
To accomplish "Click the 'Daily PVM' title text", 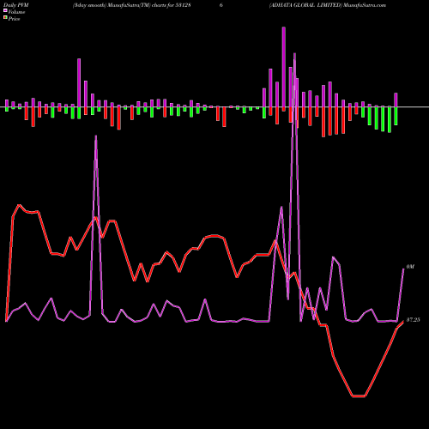I will tap(16, 5).
